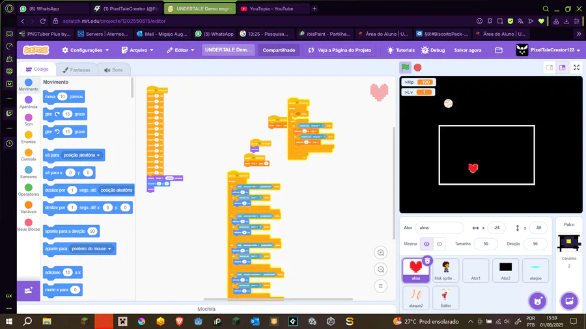Viewport: 586px width, 329px height.
Task: Open the Eventos block category
Action: 29,137
